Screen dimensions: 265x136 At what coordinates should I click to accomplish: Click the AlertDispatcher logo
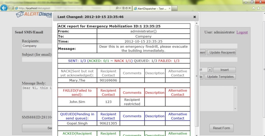point(34,14)
